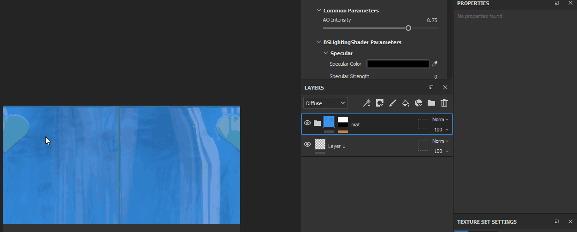Click the folder icon of mat layer
577x232 pixels.
(318, 123)
